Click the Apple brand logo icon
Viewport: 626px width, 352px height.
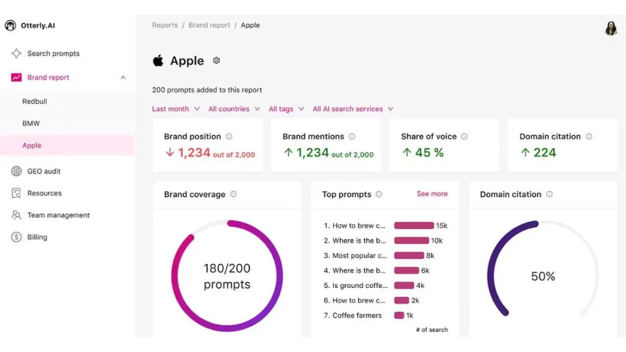coord(158,61)
